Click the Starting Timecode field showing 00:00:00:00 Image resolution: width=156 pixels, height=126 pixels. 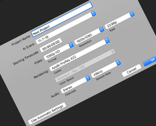click(51, 45)
